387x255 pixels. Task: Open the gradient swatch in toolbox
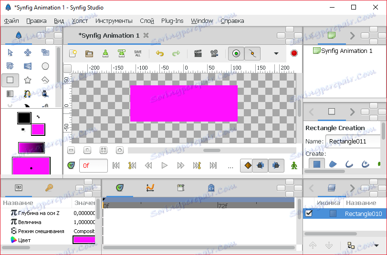pos(31,148)
